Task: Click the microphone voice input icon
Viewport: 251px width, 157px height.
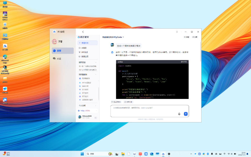Action: tap(179, 114)
